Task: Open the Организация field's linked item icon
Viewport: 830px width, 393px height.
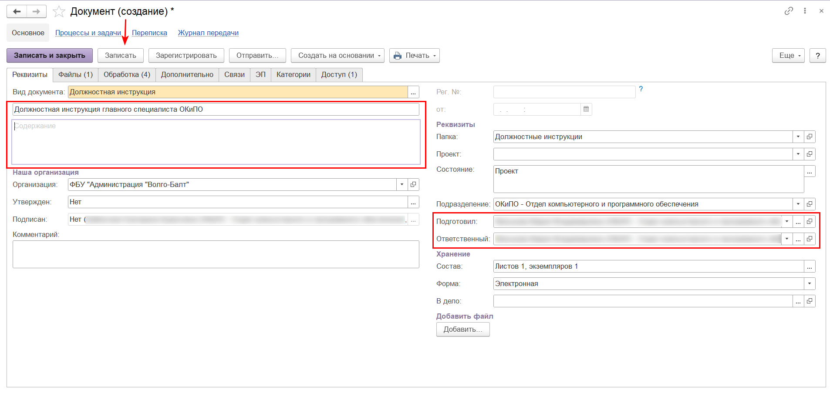Action: [413, 184]
